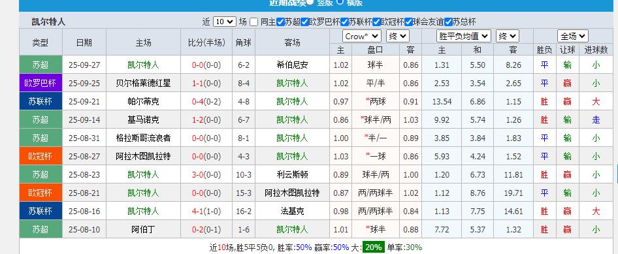Image resolution: width=618 pixels, height=254 pixels.
Task: Click the 欧冠杯 tag for 25-08-21
Action: point(41,193)
